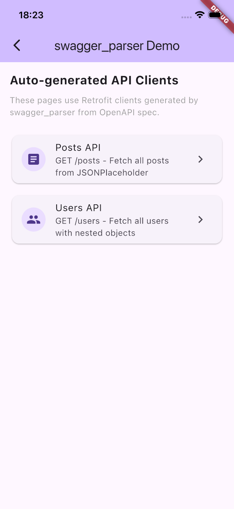The height and width of the screenshot is (509, 234).
Task: Click the empty area below the Users API card
Action: pos(117,345)
